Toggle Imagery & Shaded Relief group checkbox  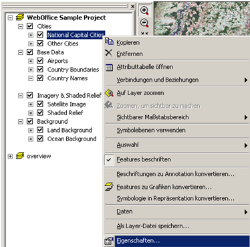click(x=30, y=96)
